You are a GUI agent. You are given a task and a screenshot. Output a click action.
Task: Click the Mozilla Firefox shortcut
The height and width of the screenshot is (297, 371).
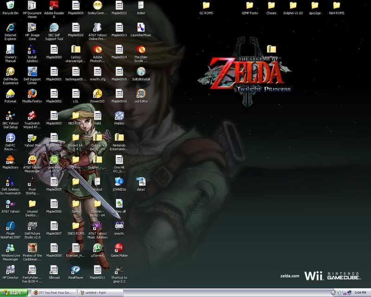pos(32,93)
